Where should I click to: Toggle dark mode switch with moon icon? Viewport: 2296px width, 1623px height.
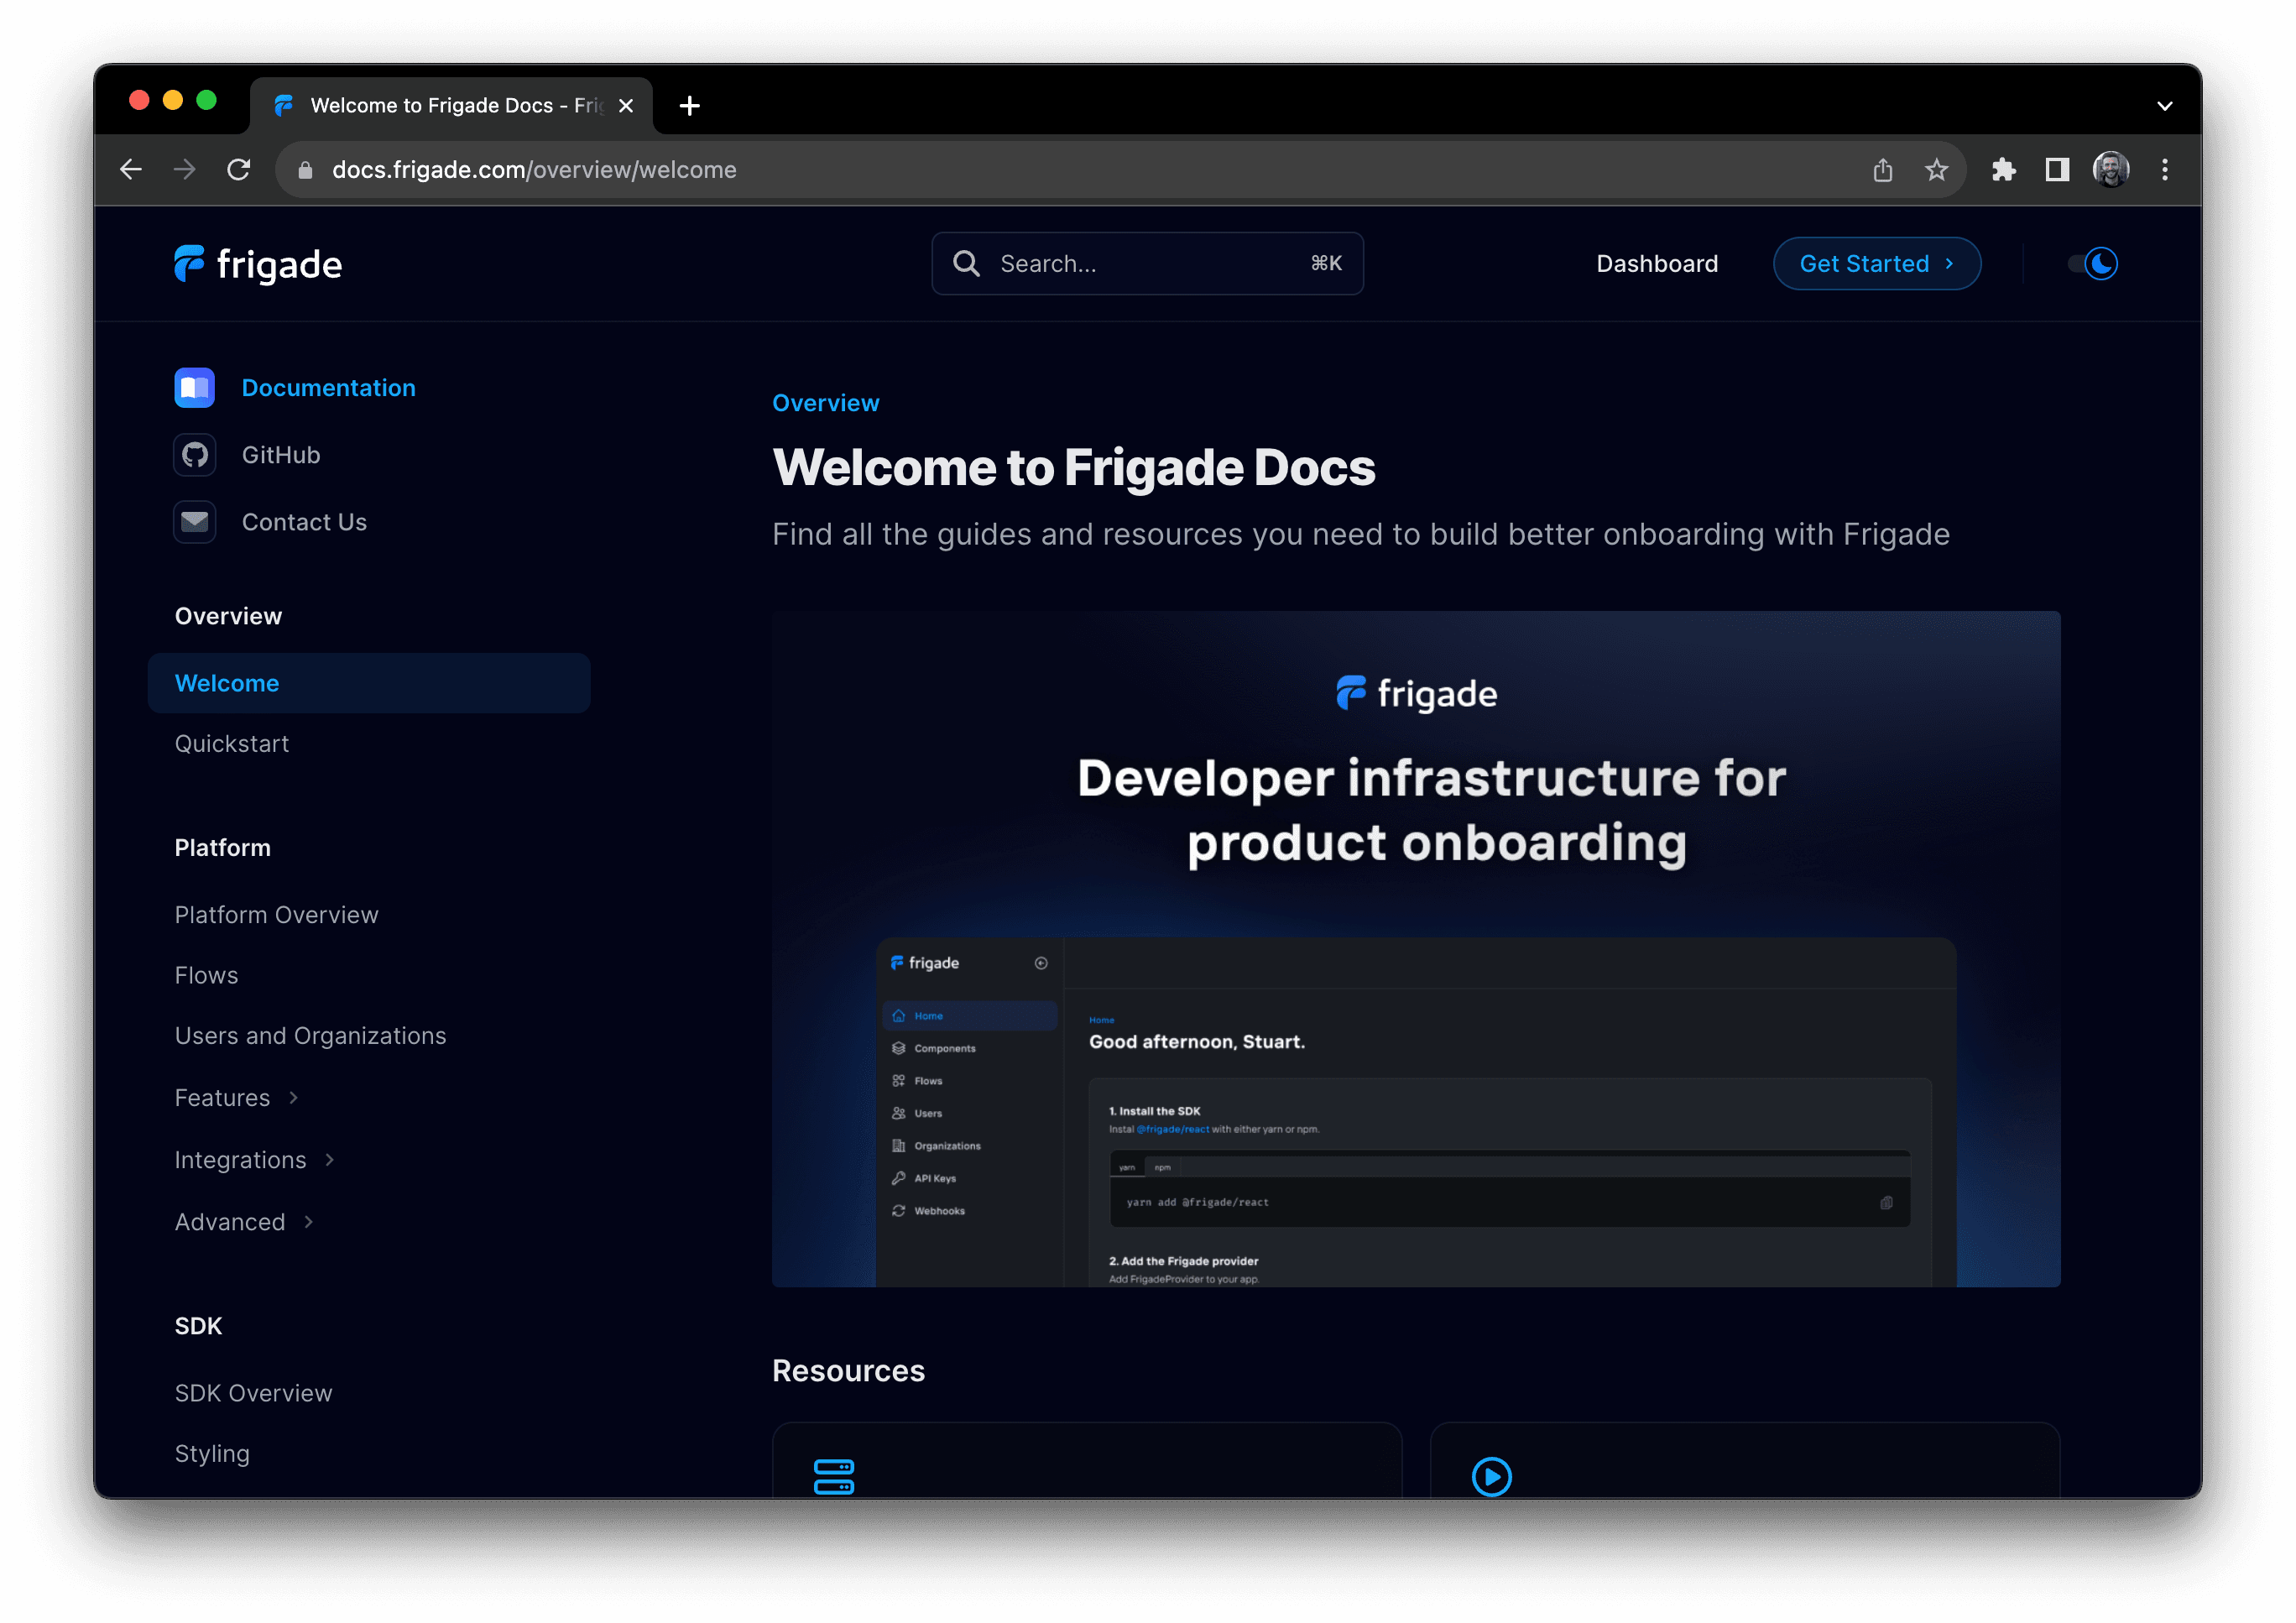[x=2092, y=264]
